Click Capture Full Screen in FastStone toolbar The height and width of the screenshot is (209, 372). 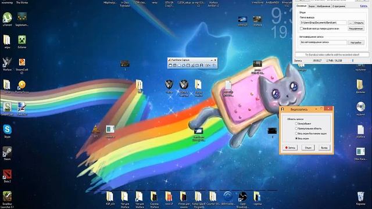point(188,65)
